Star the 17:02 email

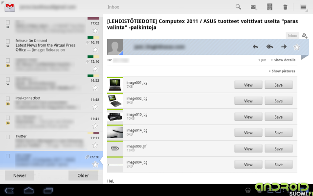tap(95, 30)
